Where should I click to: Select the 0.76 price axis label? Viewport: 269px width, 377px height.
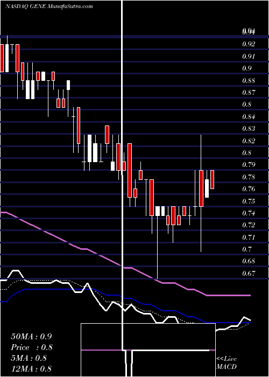click(249, 189)
